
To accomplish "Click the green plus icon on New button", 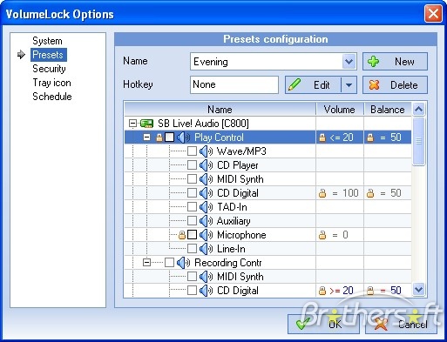I will pos(373,62).
